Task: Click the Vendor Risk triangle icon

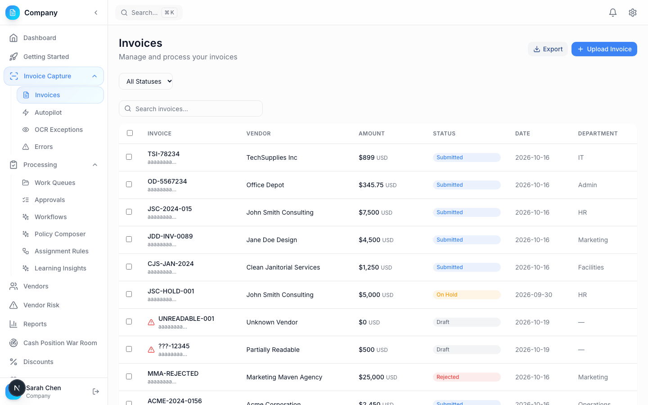Action: coord(13,305)
